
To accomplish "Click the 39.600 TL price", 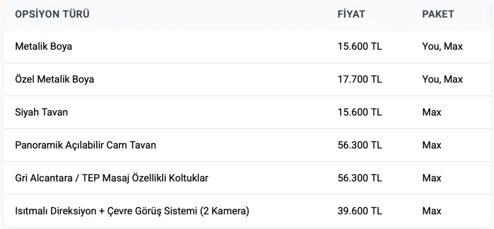I will [360, 212].
